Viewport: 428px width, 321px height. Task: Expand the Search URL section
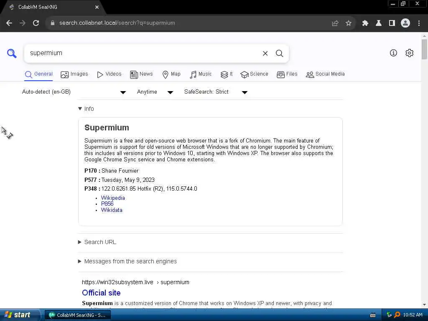tap(97, 242)
